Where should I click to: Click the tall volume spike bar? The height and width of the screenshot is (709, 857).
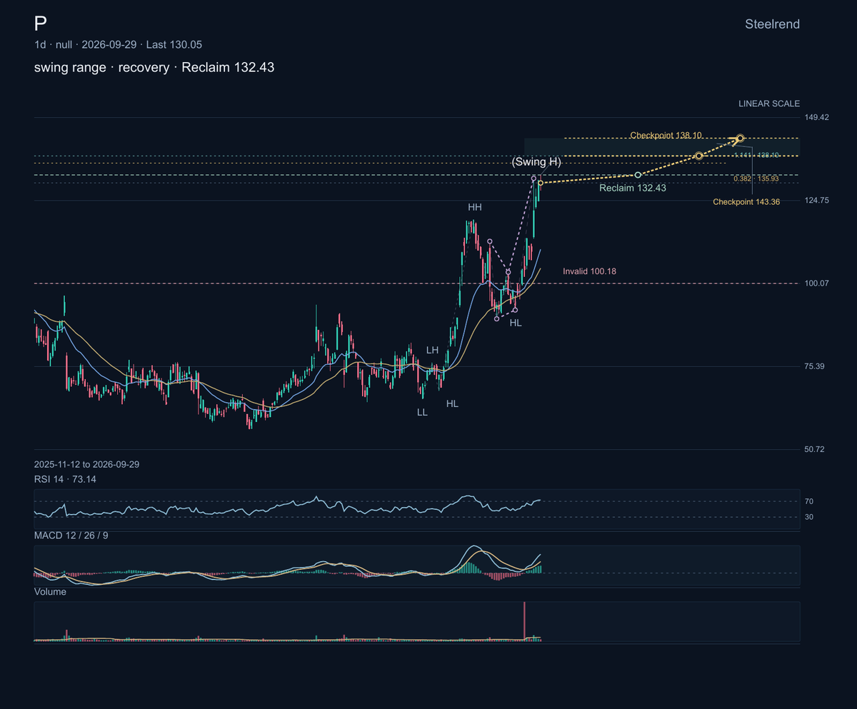point(524,621)
